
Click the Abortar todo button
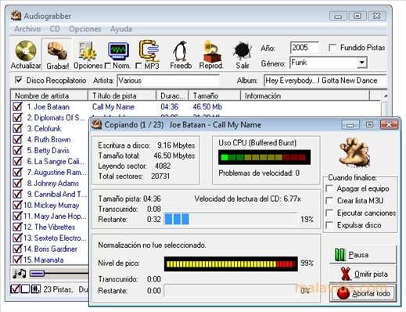[363, 293]
